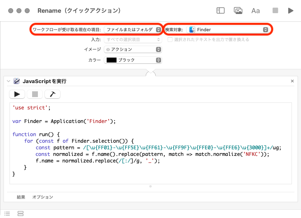Expand the image action dropdown
The width and height of the screenshot is (301, 218).
coord(133,49)
